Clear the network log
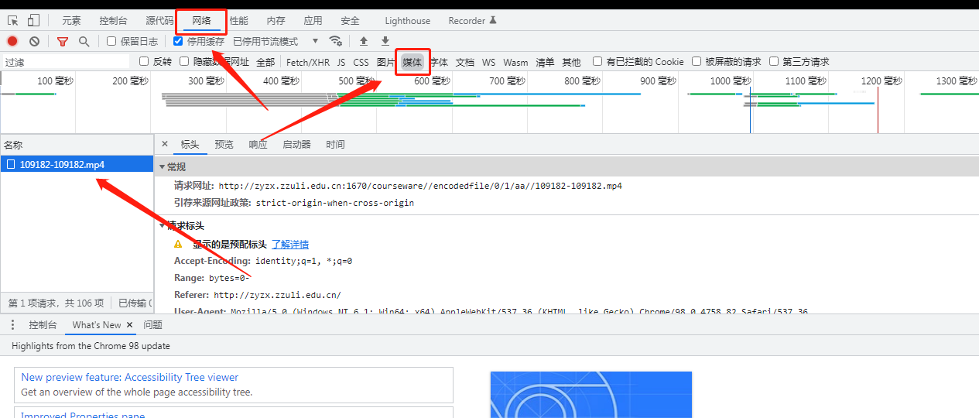The width and height of the screenshot is (979, 418). click(x=34, y=41)
